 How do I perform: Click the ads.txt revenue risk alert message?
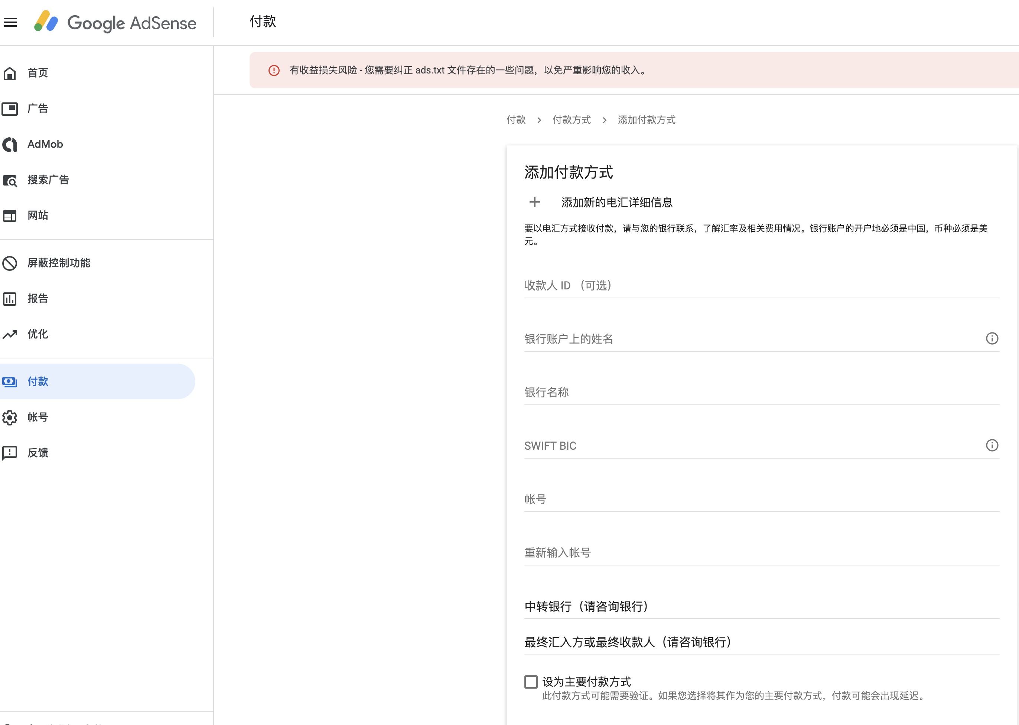[469, 70]
